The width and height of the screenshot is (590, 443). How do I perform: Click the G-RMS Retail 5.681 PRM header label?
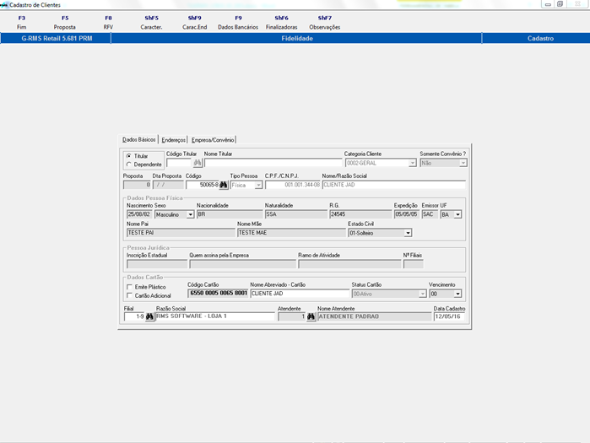pos(57,38)
